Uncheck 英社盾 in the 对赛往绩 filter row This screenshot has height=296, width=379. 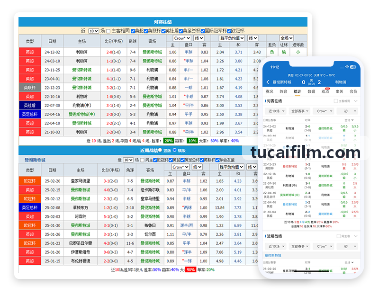(x=163, y=31)
